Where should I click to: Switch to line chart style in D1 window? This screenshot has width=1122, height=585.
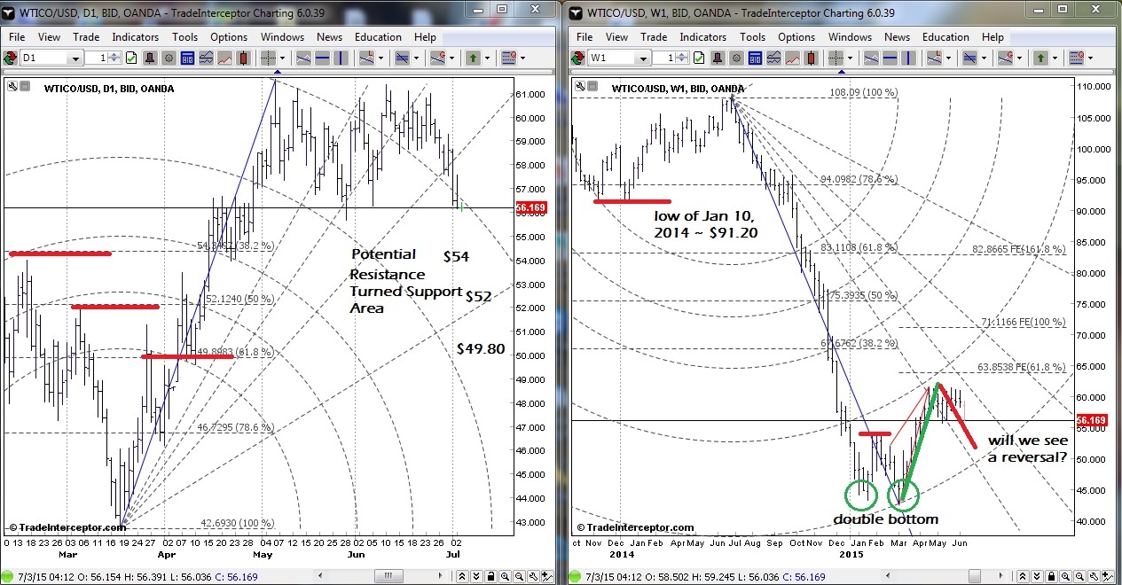225,58
